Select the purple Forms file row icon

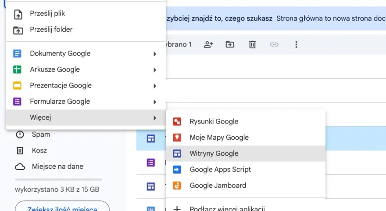(x=151, y=163)
